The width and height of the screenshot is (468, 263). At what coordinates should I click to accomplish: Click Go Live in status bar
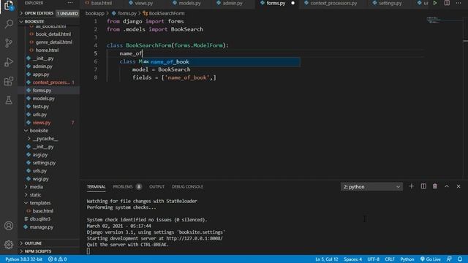pyautogui.click(x=431, y=259)
